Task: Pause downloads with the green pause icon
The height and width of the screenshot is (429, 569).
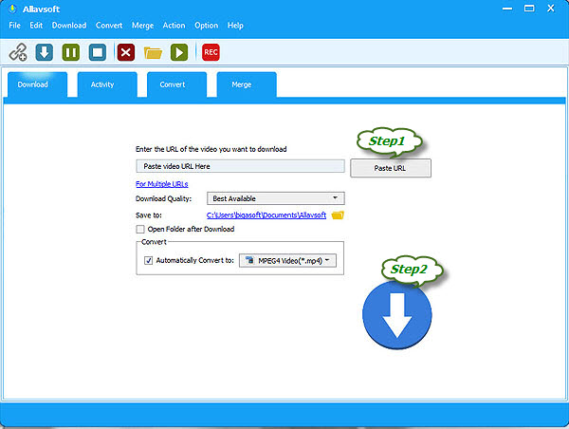Action: (x=71, y=52)
